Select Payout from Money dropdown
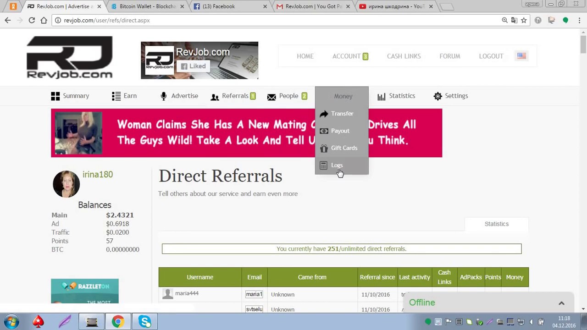 point(340,131)
